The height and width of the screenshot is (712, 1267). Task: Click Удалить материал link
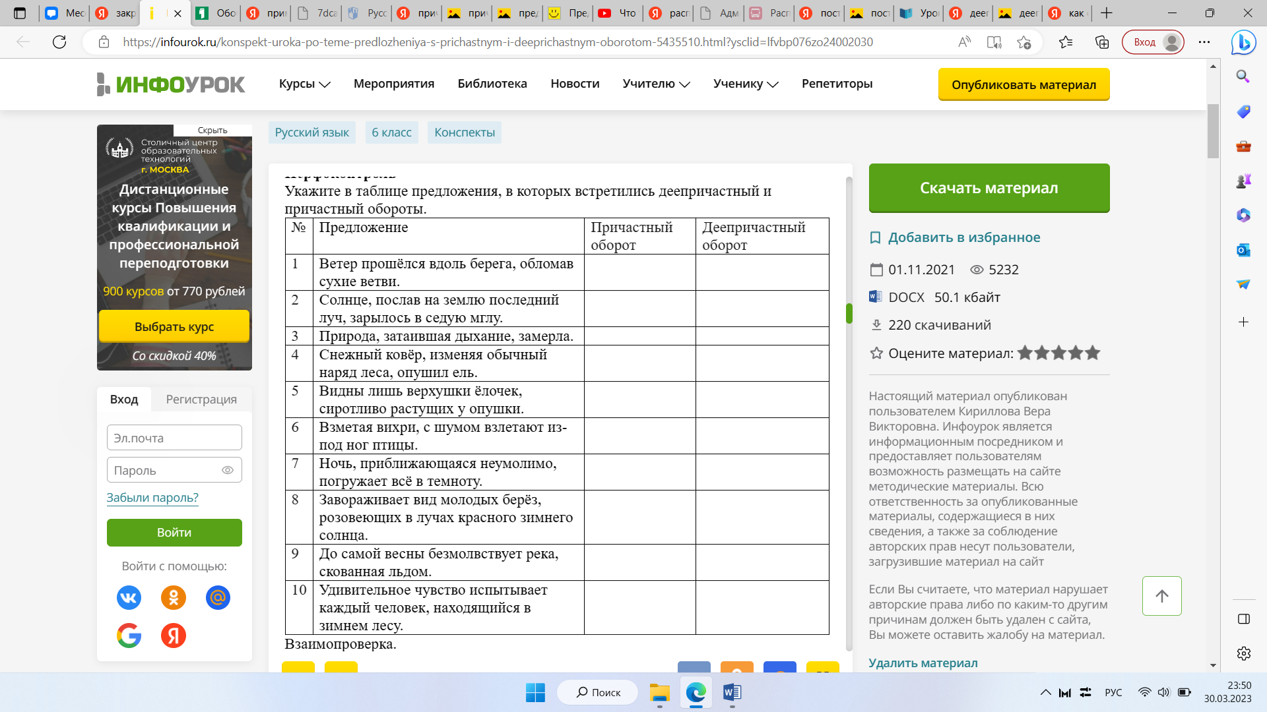(923, 663)
